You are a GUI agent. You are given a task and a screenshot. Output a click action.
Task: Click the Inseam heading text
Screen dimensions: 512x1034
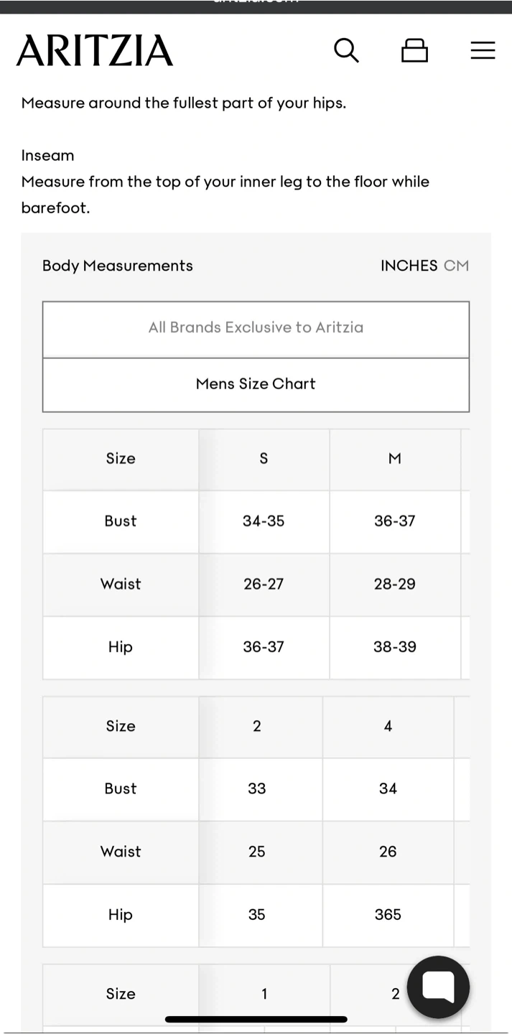(x=47, y=156)
